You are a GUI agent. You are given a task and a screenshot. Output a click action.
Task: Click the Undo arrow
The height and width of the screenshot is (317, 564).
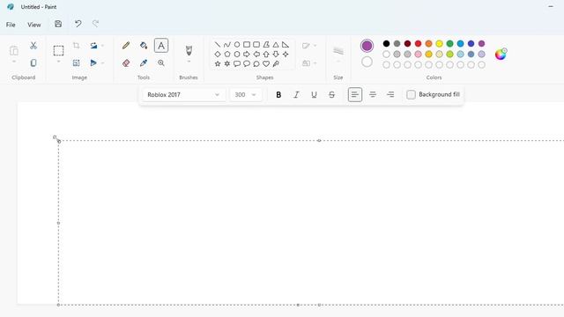78,24
